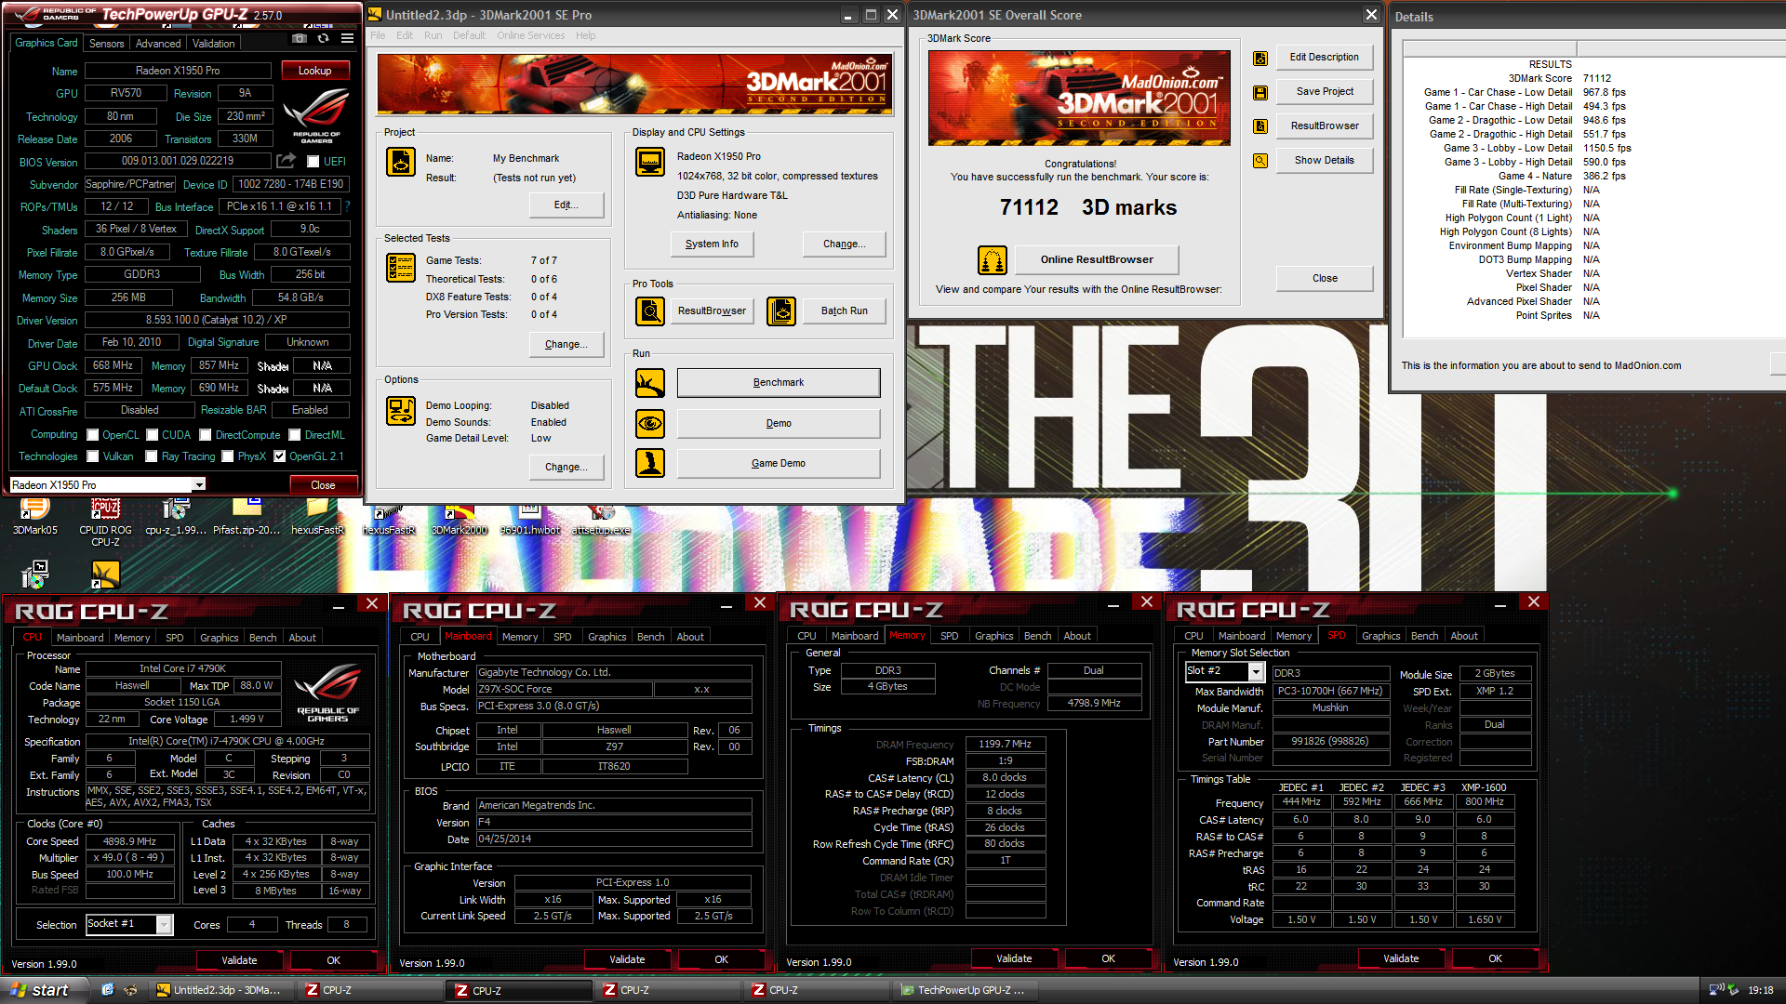Click the Game Demo icon
The width and height of the screenshot is (1786, 1004).
pyautogui.click(x=650, y=463)
